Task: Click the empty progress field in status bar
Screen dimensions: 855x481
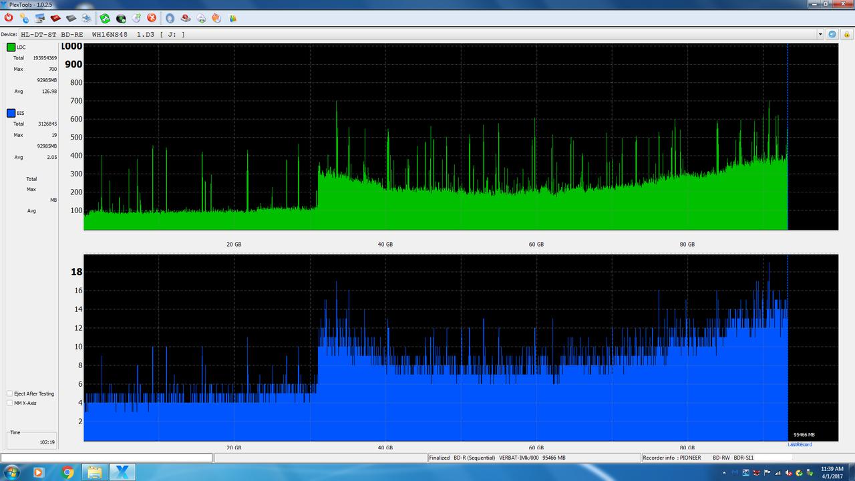Action: click(107, 458)
